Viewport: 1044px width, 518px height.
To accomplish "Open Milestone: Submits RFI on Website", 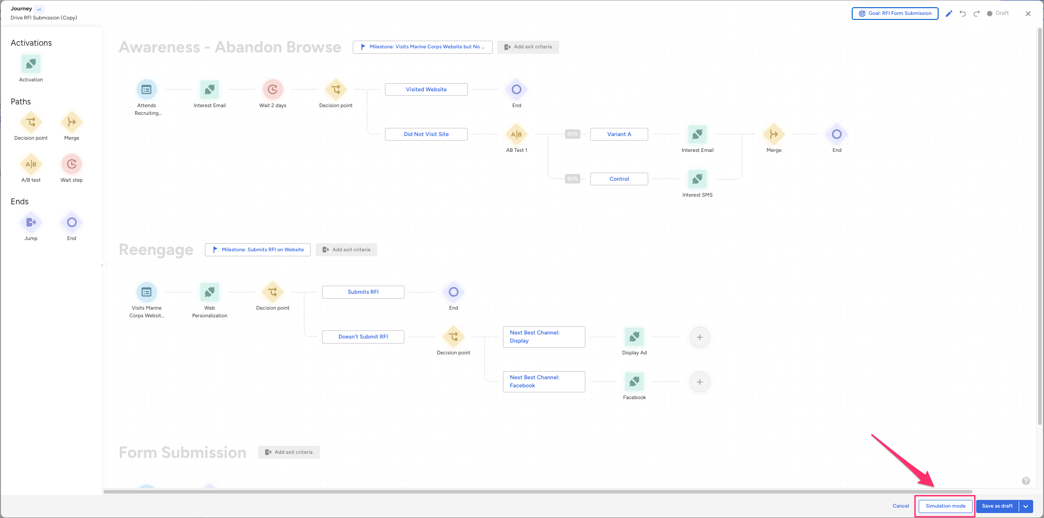I will point(258,250).
